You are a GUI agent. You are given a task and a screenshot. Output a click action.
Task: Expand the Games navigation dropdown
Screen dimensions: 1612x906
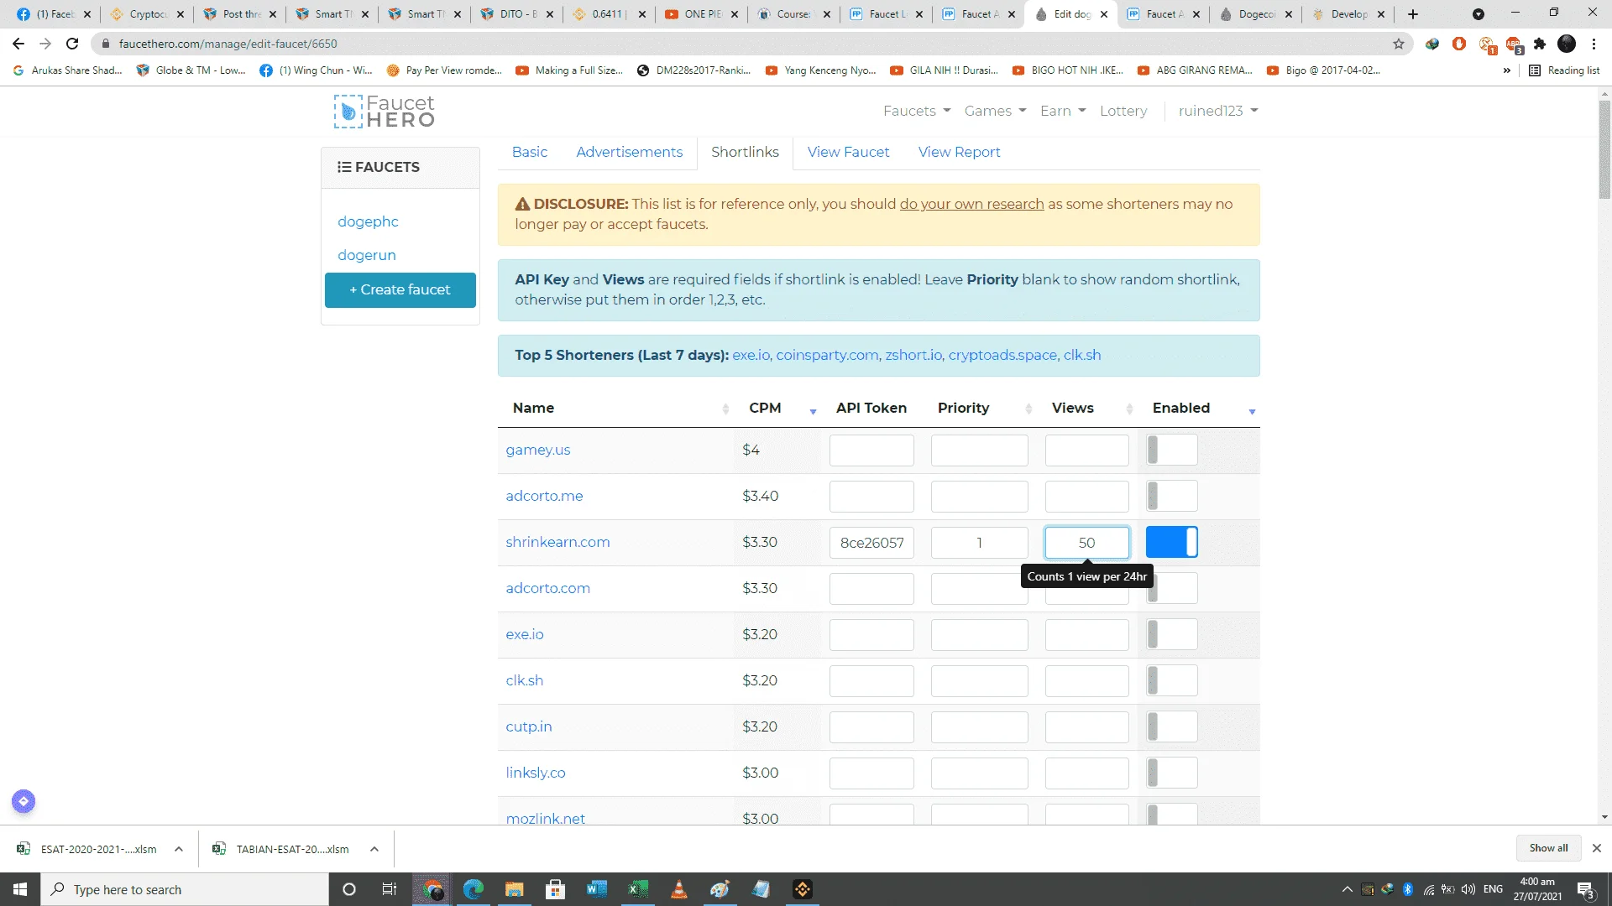995,111
